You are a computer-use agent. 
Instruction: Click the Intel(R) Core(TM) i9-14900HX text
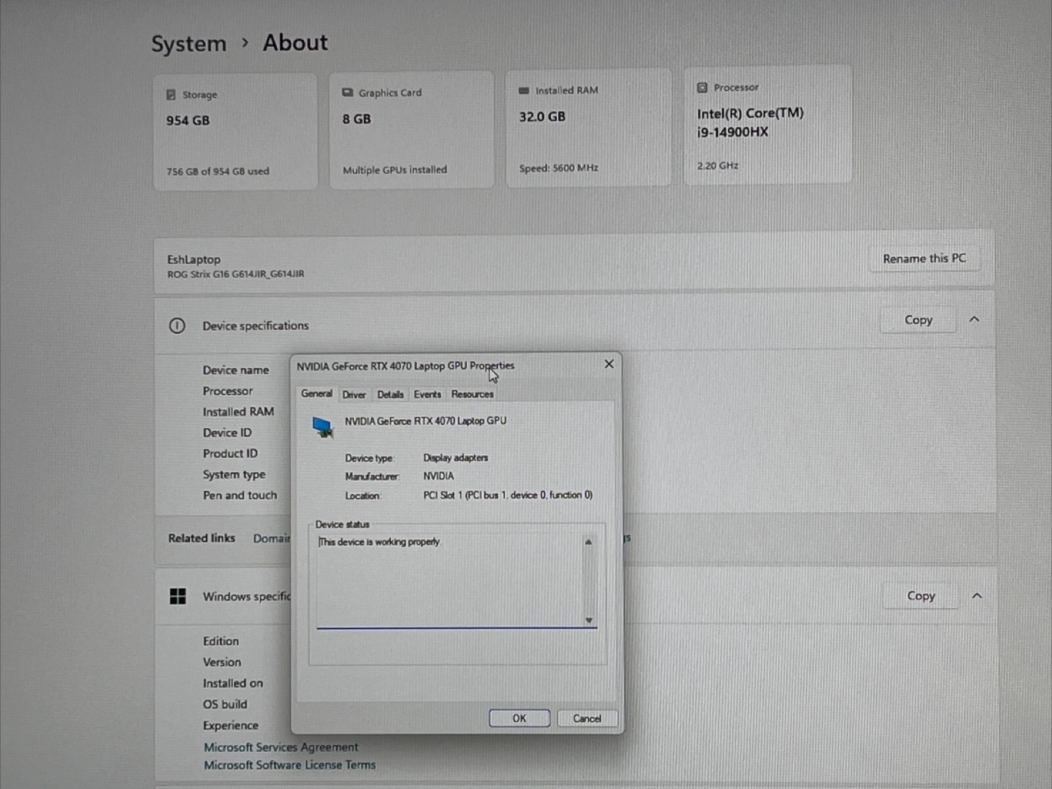(x=750, y=123)
